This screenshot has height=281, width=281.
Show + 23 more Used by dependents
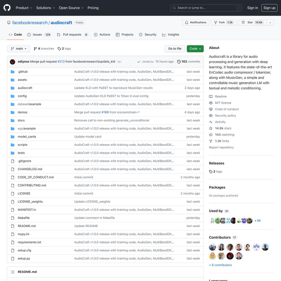pyautogui.click(x=257, y=221)
